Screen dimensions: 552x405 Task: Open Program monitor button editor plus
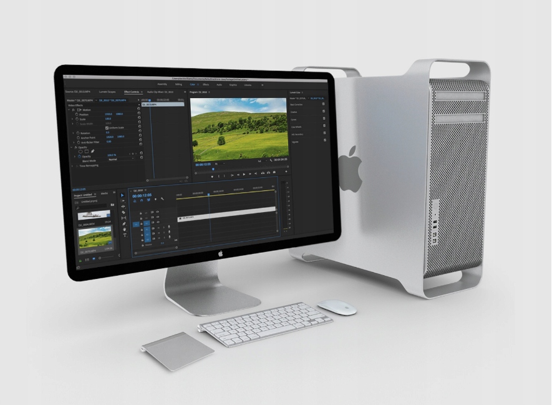coord(286,172)
